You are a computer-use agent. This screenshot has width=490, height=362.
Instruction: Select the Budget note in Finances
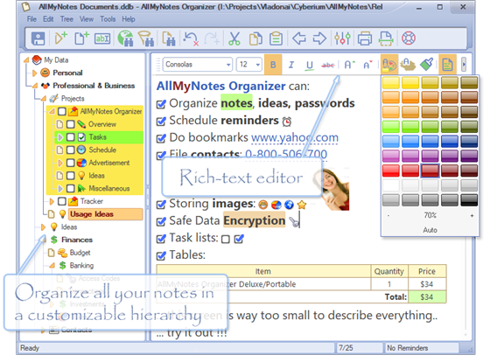pos(80,253)
